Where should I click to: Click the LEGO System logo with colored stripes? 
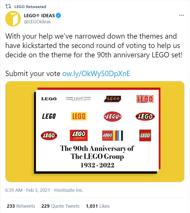[x=112, y=136]
